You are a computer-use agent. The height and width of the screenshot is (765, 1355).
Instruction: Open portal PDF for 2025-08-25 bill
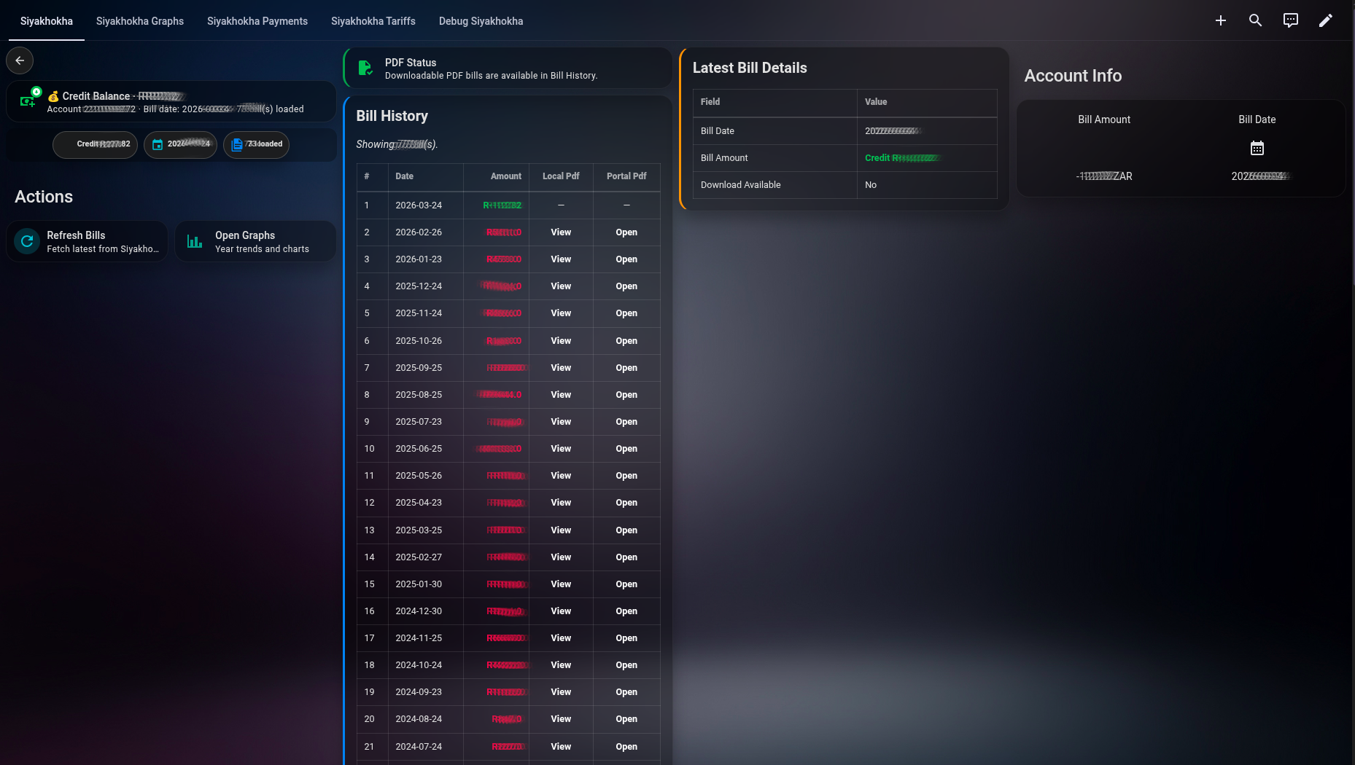click(626, 395)
